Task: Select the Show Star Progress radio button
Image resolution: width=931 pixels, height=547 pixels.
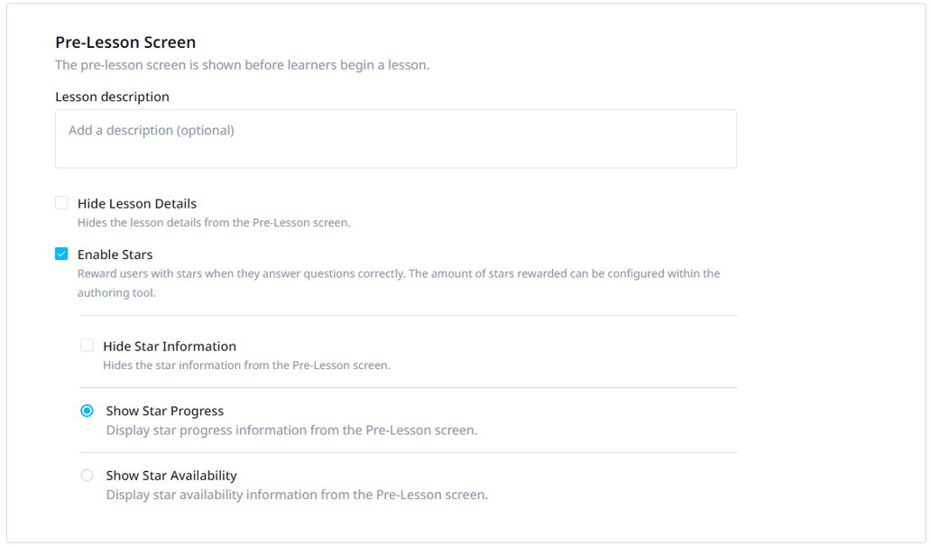Action: 87,411
